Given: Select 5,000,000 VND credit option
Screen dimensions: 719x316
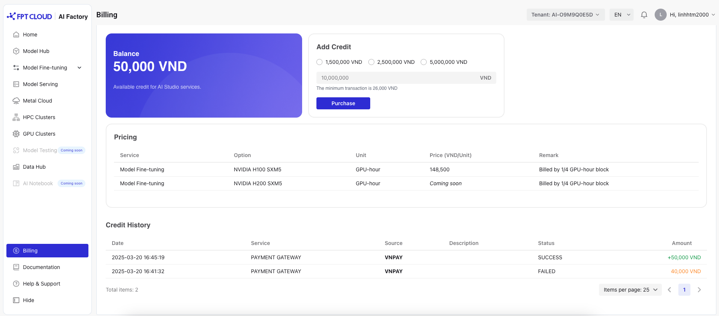Looking at the screenshot, I should coord(424,62).
